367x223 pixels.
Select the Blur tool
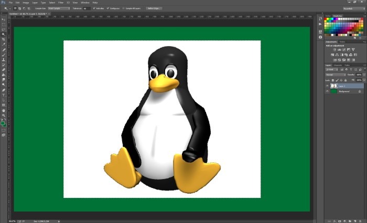click(x=4, y=80)
